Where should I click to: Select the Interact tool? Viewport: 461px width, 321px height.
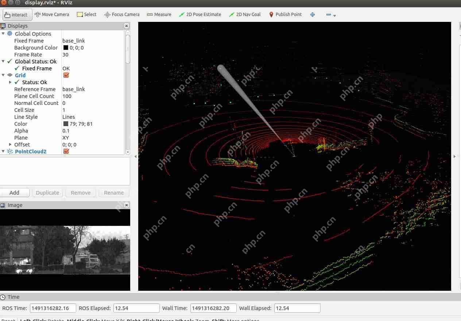click(x=17, y=15)
